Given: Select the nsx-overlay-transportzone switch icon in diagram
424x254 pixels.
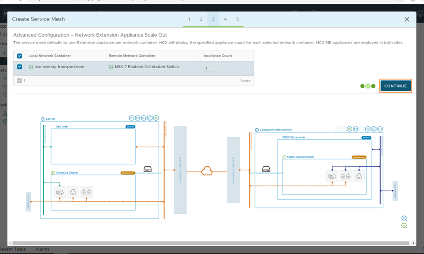Looking at the screenshot, I should 147,169.
